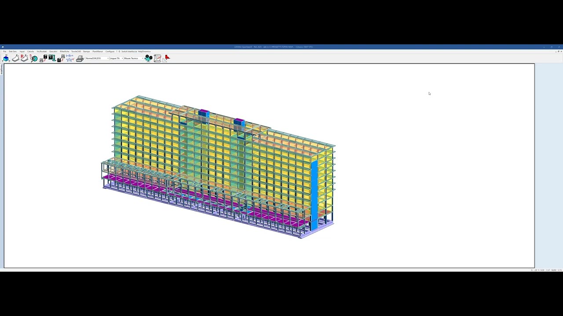Open the Vis.Risultati menu
563x316 pixels.
click(x=42, y=51)
